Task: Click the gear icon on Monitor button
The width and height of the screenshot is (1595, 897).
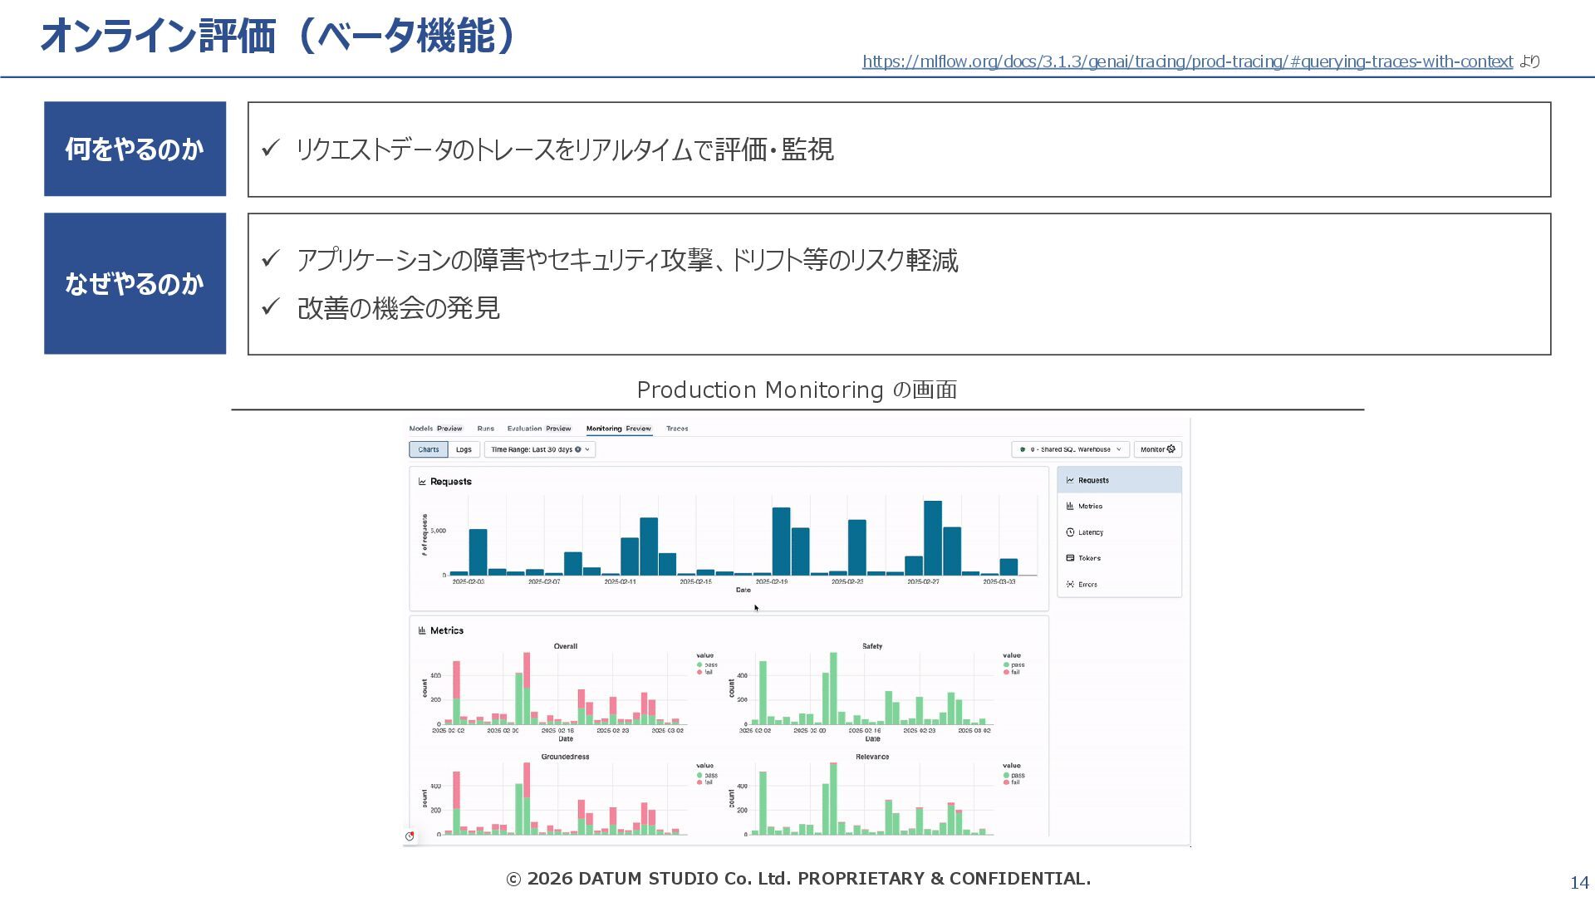Action: [1171, 449]
